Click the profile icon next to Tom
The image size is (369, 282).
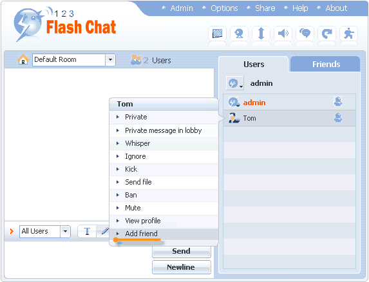[338, 117]
